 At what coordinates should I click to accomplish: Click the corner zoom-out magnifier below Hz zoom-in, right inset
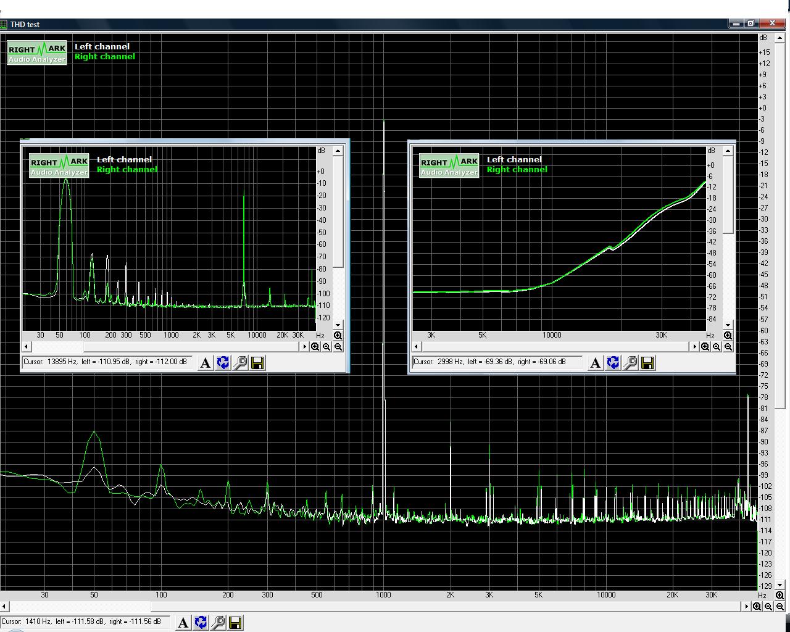(x=728, y=347)
